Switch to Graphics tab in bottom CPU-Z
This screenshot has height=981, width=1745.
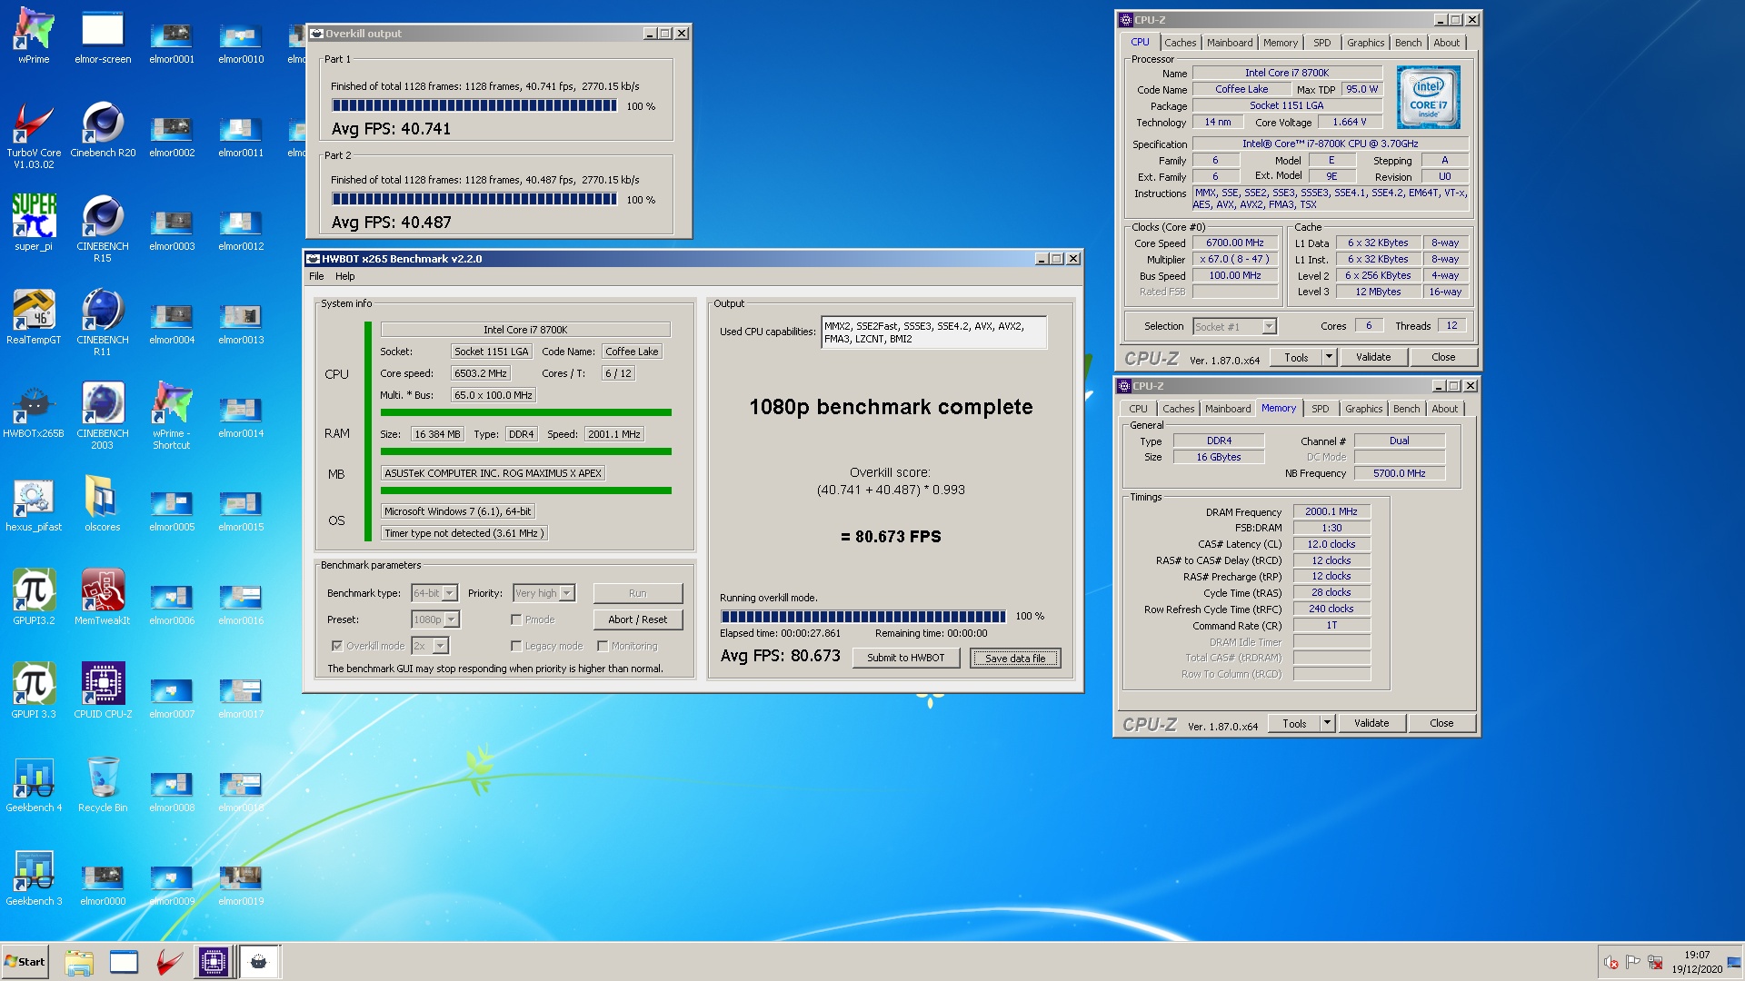coord(1363,409)
